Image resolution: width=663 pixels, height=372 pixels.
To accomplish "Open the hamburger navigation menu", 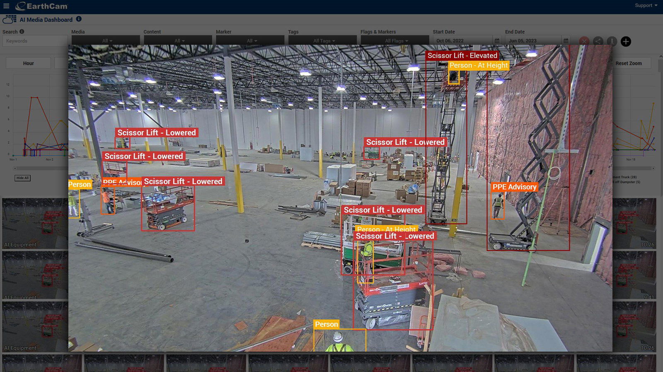I will pos(6,6).
